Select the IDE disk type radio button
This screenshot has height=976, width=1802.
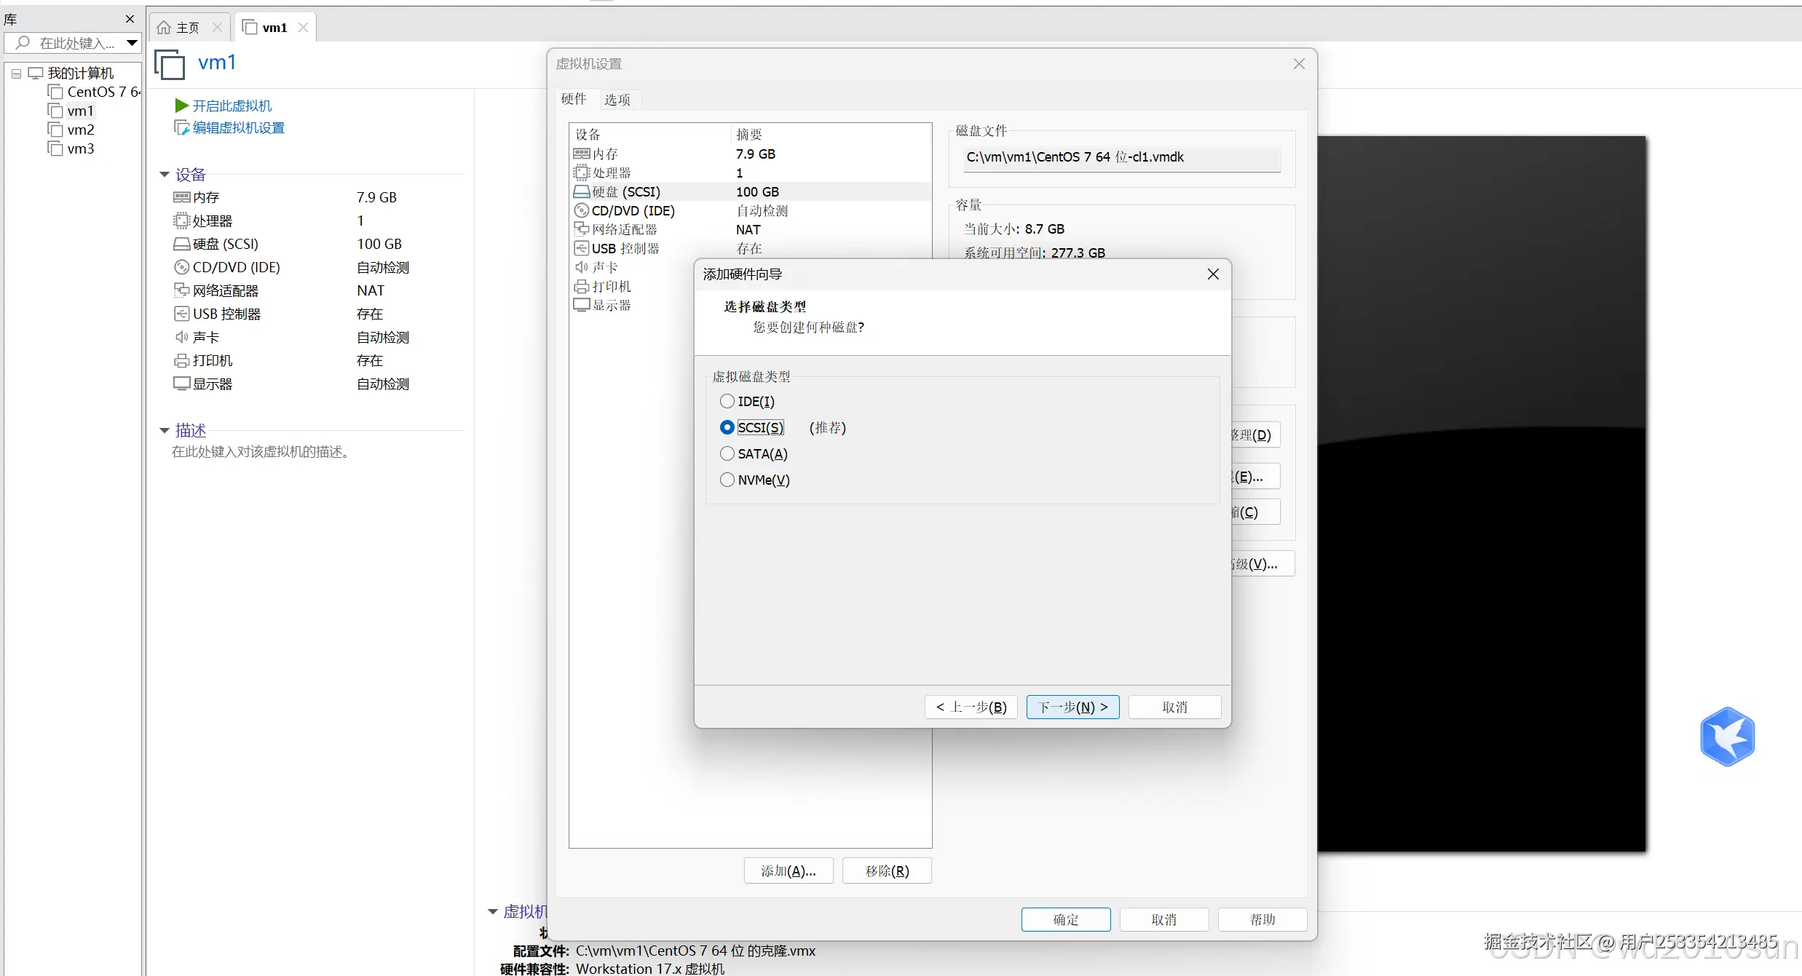(x=727, y=401)
